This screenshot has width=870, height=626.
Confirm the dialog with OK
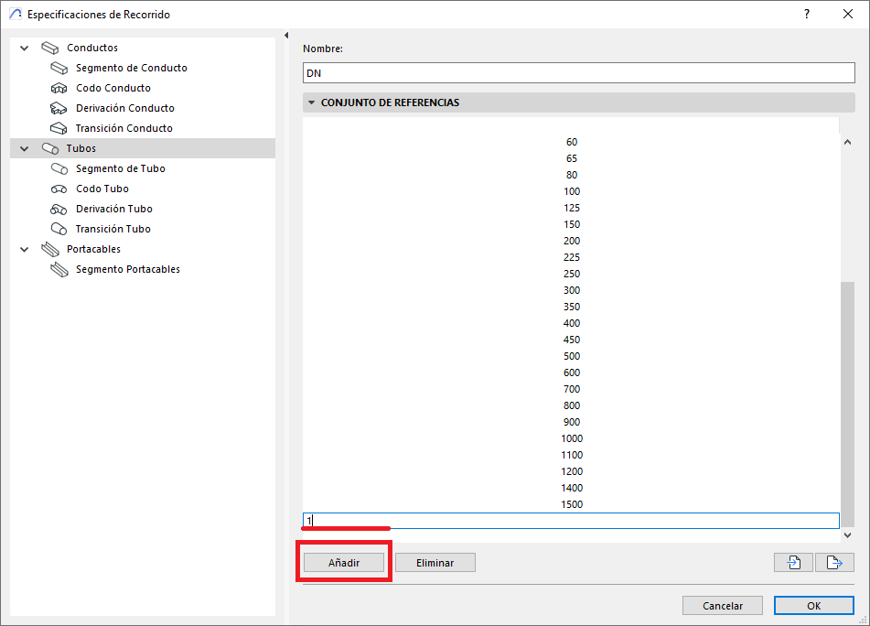(x=813, y=606)
